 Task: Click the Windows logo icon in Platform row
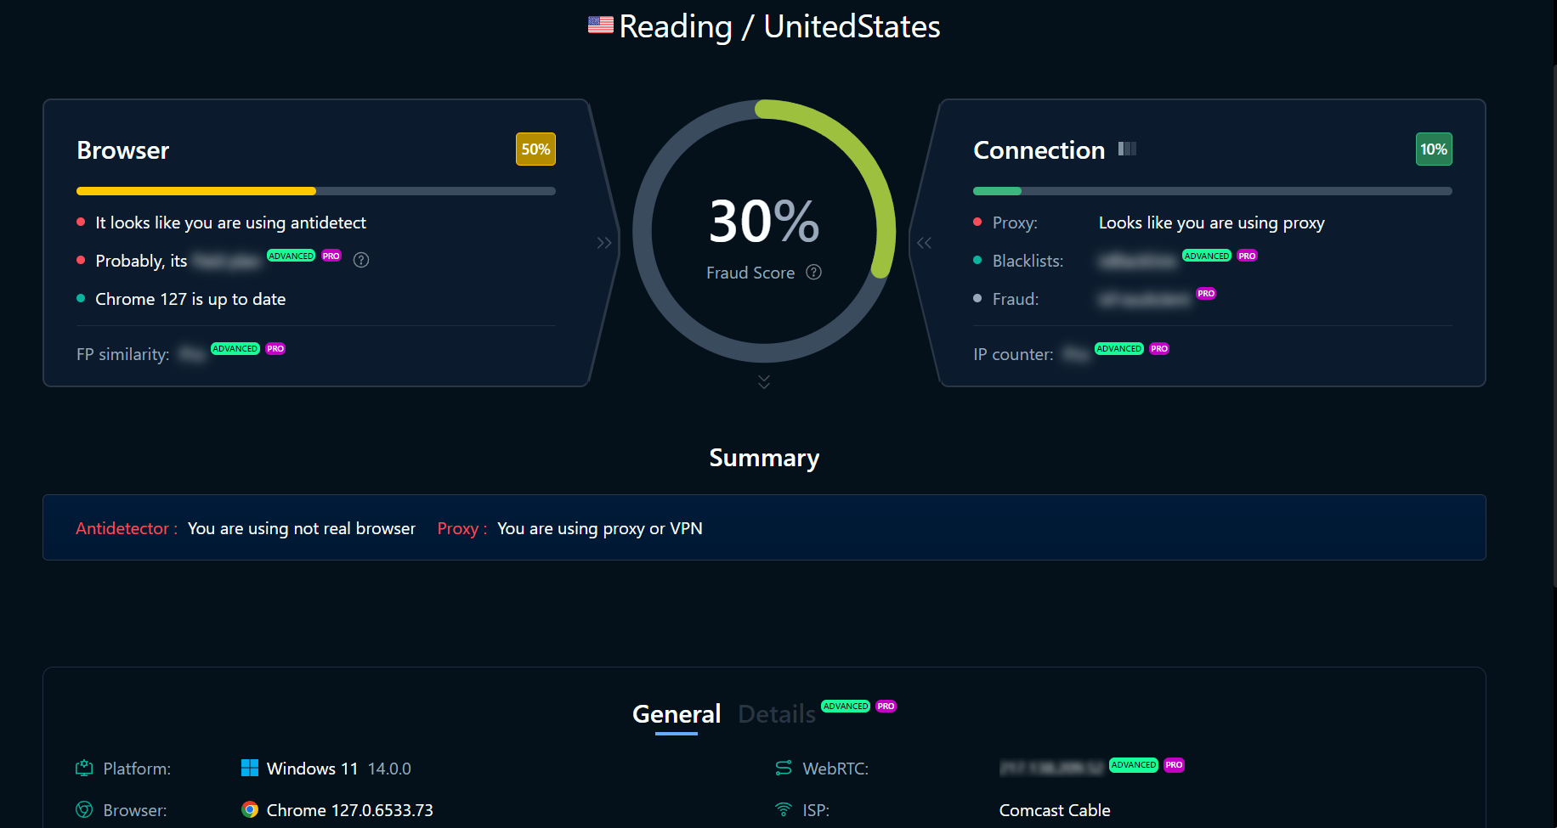[250, 769]
